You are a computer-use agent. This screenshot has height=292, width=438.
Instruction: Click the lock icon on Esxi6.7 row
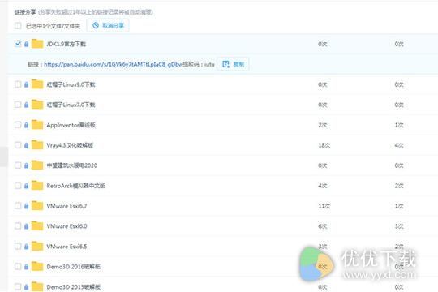(x=26, y=206)
